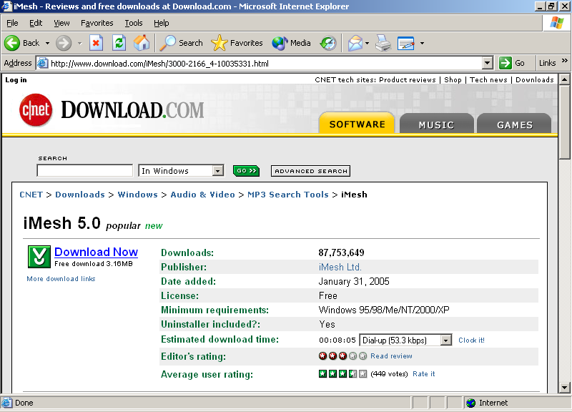Open the Edit button dropdown arrow

point(422,43)
